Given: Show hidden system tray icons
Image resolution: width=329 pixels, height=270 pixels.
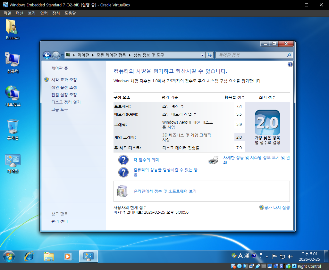Looking at the screenshot, I should click(x=267, y=256).
